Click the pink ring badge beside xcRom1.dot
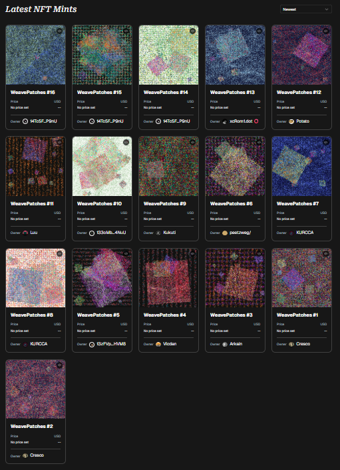340x470 pixels. click(x=256, y=121)
